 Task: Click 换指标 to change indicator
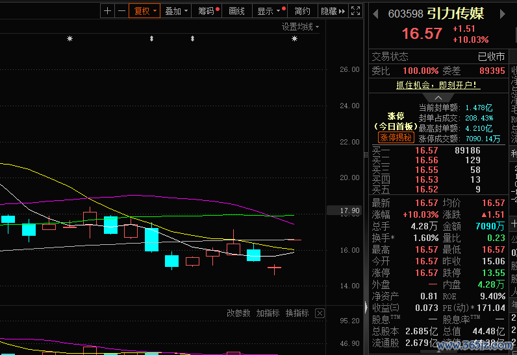(297, 313)
